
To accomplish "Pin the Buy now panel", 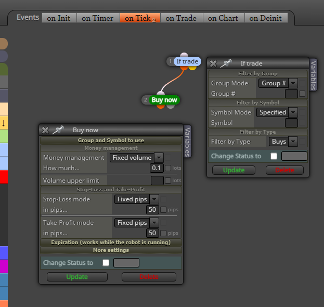I will [x=58, y=130].
